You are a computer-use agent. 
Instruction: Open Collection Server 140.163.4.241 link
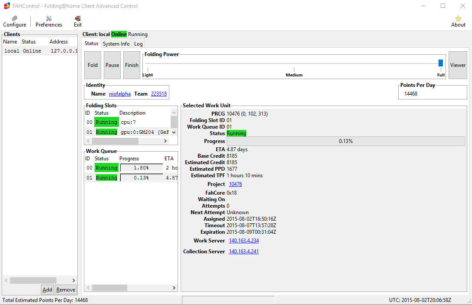244,252
